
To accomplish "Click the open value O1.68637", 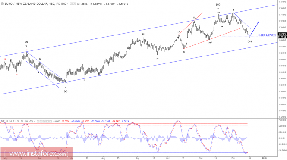I will [83, 3].
